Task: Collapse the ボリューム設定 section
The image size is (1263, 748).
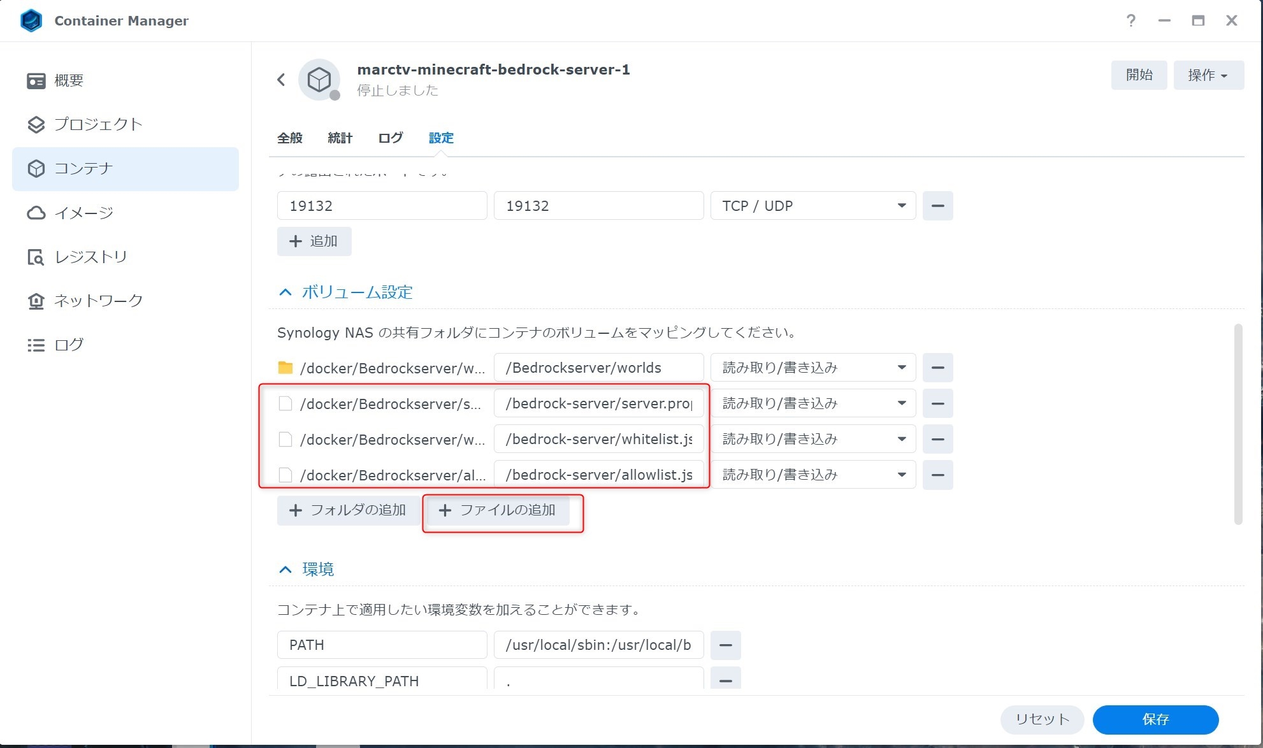Action: coord(285,292)
